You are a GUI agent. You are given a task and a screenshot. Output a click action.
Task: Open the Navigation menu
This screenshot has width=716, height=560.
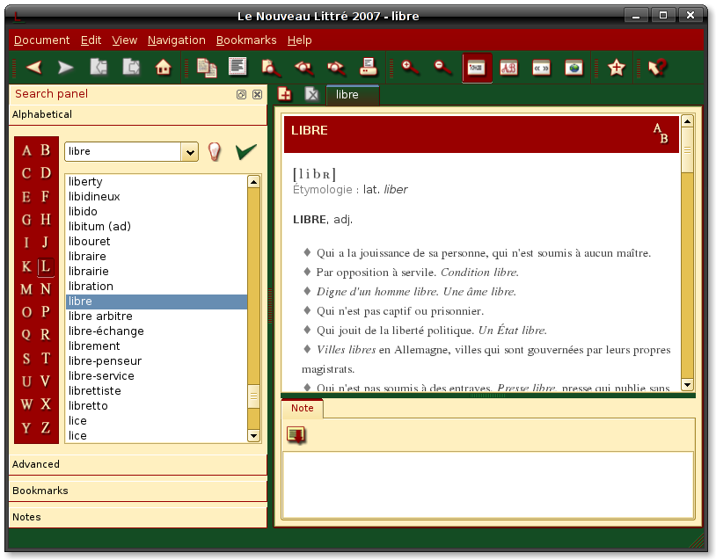[x=176, y=40]
